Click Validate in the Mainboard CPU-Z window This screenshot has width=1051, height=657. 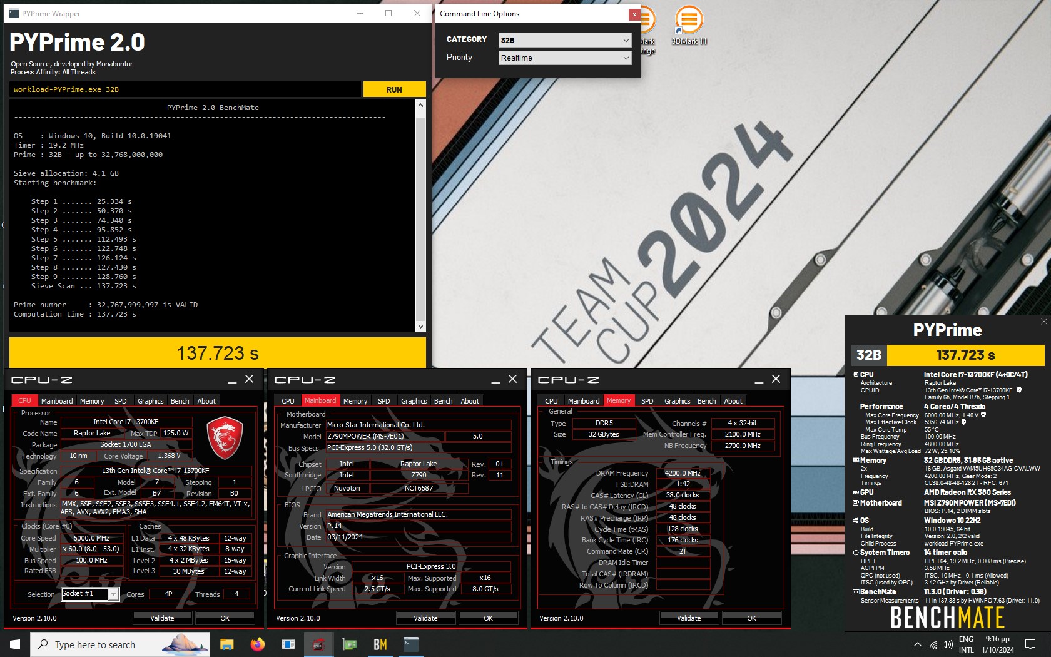[x=425, y=618]
